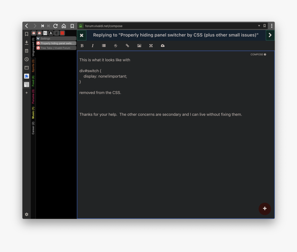Select the WSJ pinned tab

[x=45, y=33]
